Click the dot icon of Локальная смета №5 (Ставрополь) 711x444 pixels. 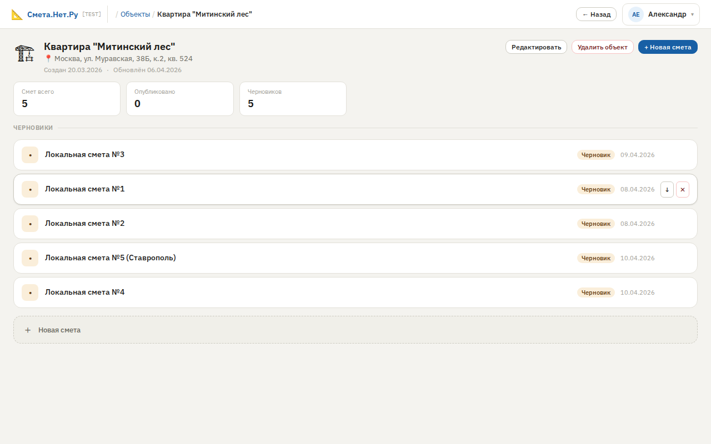30,258
